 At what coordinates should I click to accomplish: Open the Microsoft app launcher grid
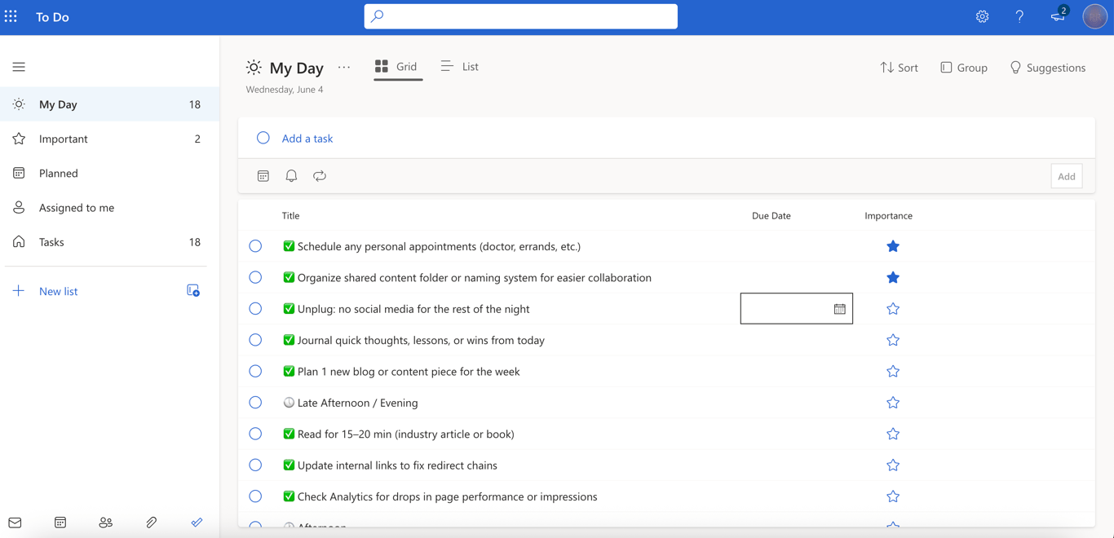point(11,15)
